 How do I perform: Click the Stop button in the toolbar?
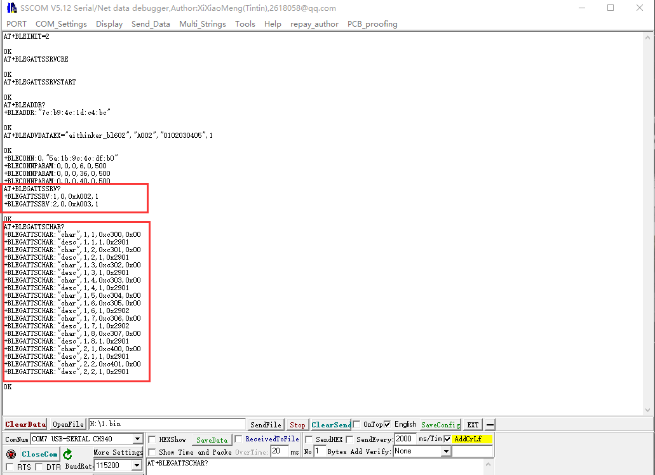point(297,424)
